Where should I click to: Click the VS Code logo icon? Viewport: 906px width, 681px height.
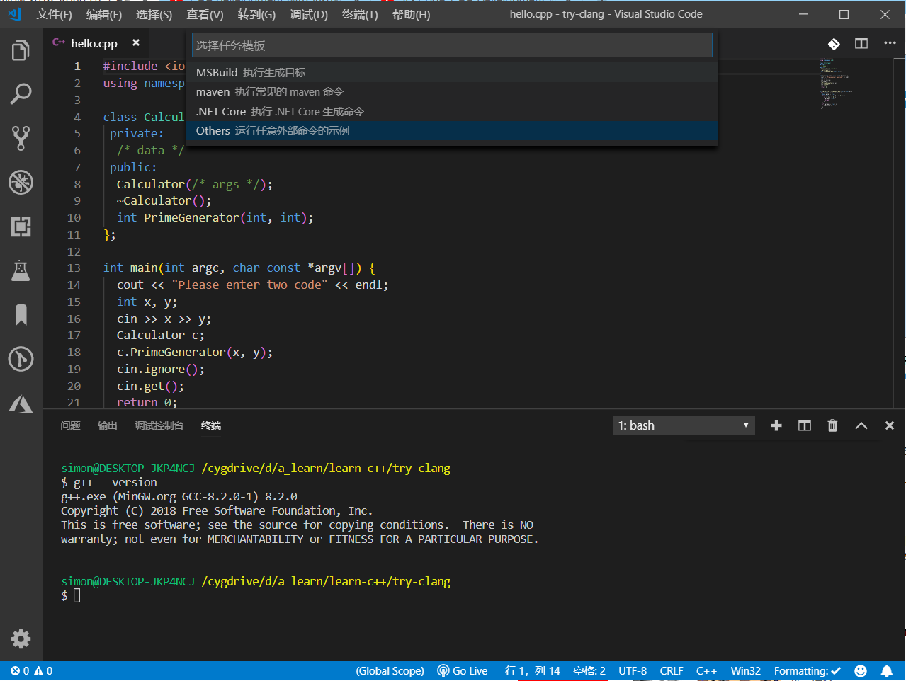[14, 13]
